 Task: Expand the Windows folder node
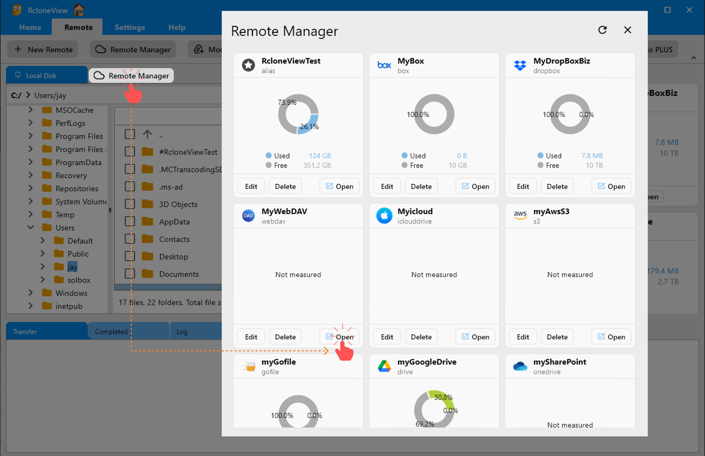click(x=31, y=293)
